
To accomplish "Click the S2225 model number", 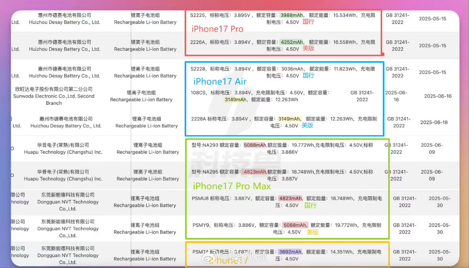I will point(198,15).
